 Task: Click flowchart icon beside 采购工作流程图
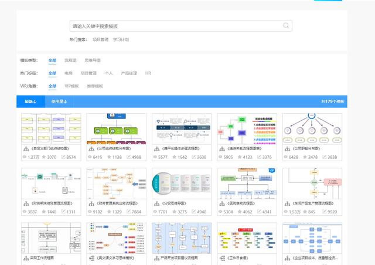26,258
